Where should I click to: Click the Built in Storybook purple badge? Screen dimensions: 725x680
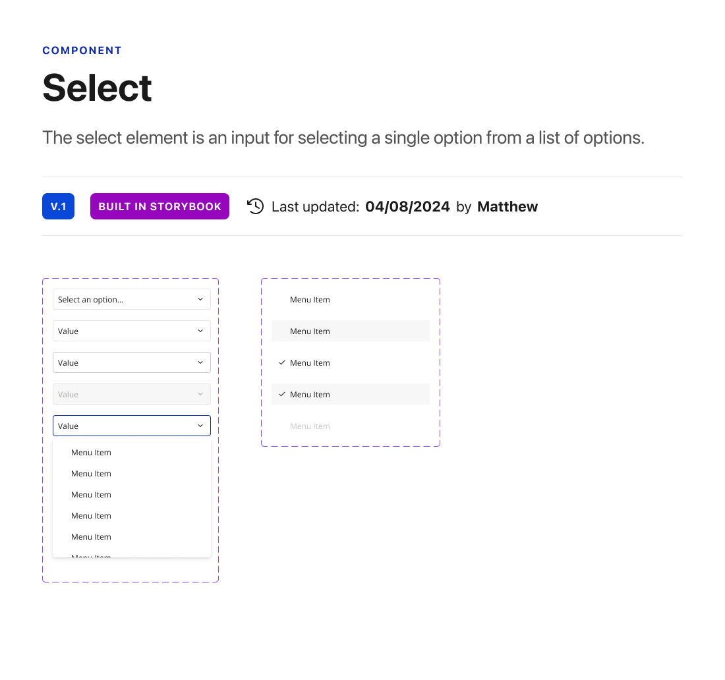159,206
